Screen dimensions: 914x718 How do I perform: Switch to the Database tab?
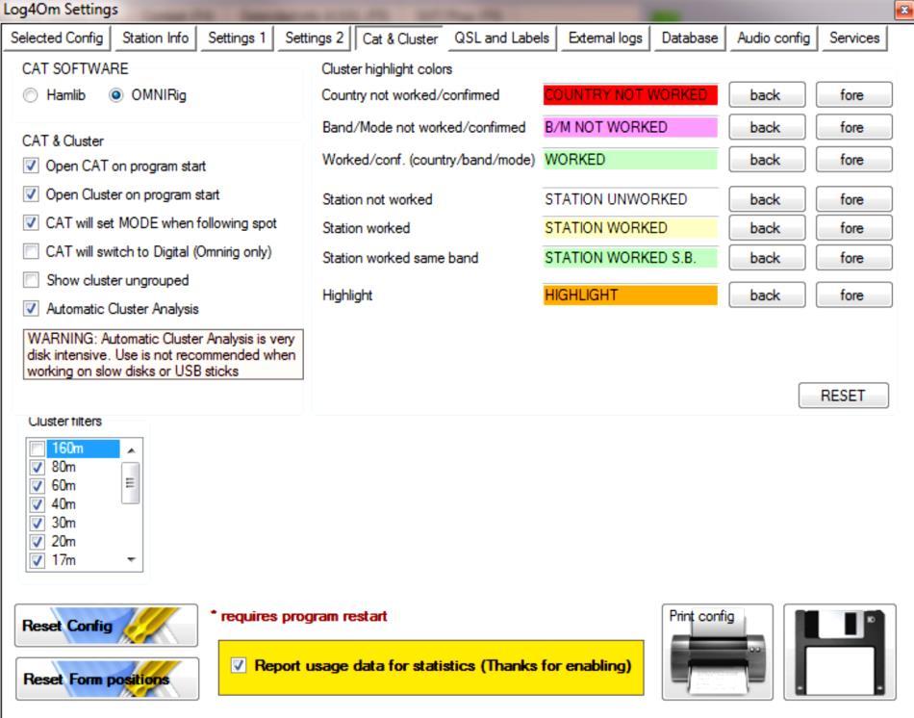690,38
